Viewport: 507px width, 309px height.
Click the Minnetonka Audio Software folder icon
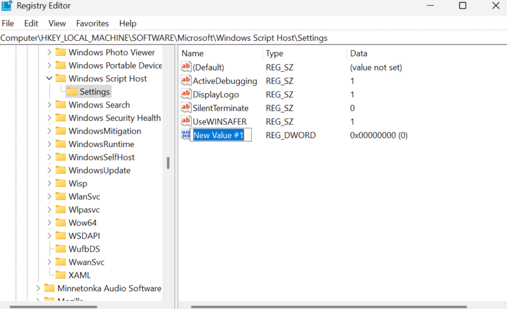pos(50,288)
